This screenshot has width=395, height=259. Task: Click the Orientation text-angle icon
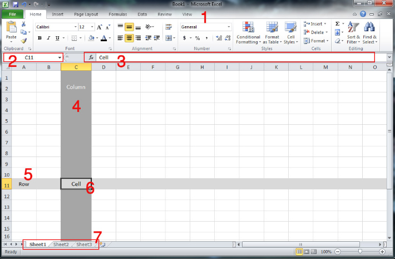149,27
